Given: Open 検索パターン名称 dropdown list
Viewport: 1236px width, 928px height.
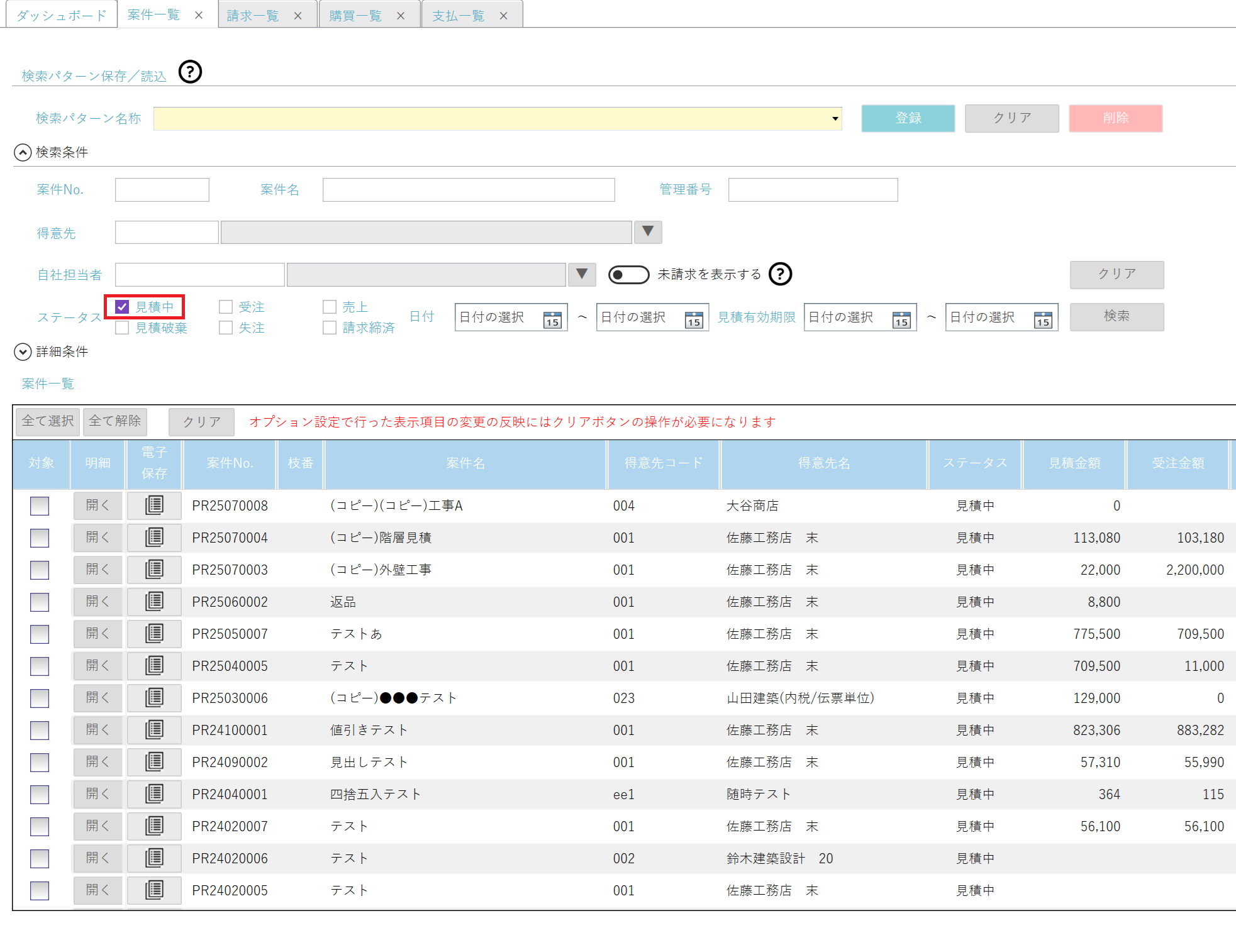Looking at the screenshot, I should tap(835, 118).
